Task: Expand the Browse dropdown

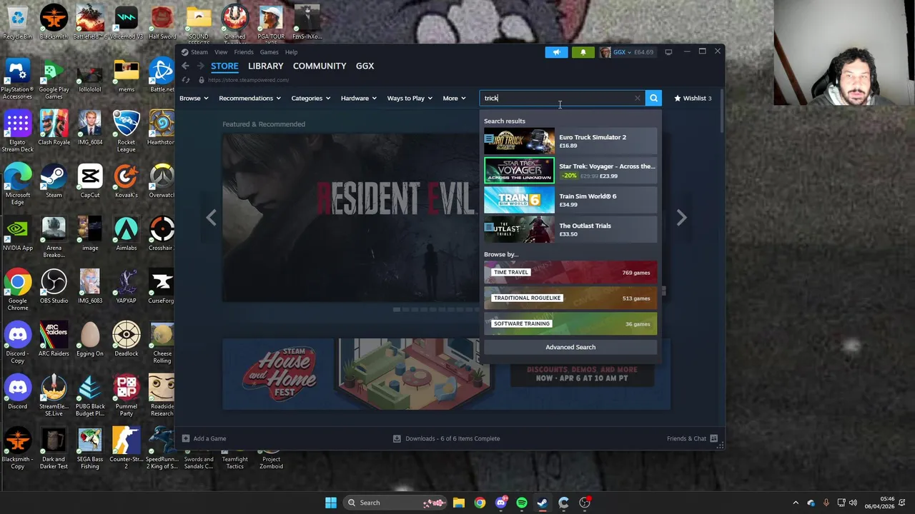Action: pos(194,99)
